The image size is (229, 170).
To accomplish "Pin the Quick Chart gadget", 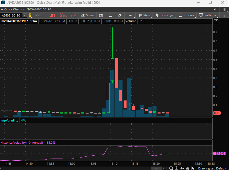I will (215, 9).
